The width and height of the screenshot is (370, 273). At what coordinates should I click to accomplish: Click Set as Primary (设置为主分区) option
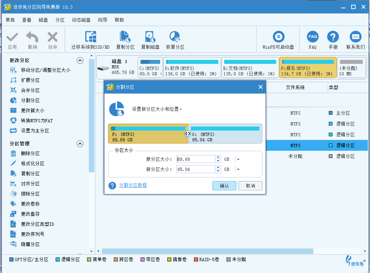pyautogui.click(x=35, y=131)
